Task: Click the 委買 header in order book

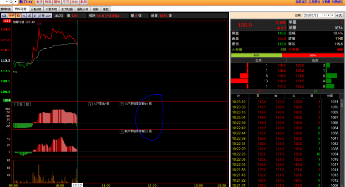Action: click(x=259, y=60)
